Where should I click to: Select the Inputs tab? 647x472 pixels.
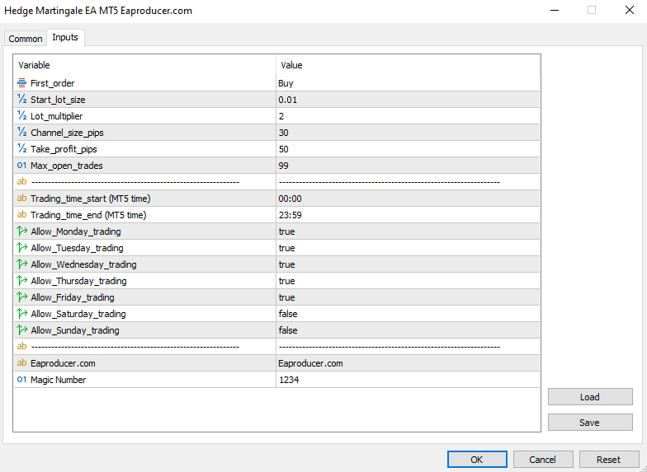coord(65,38)
